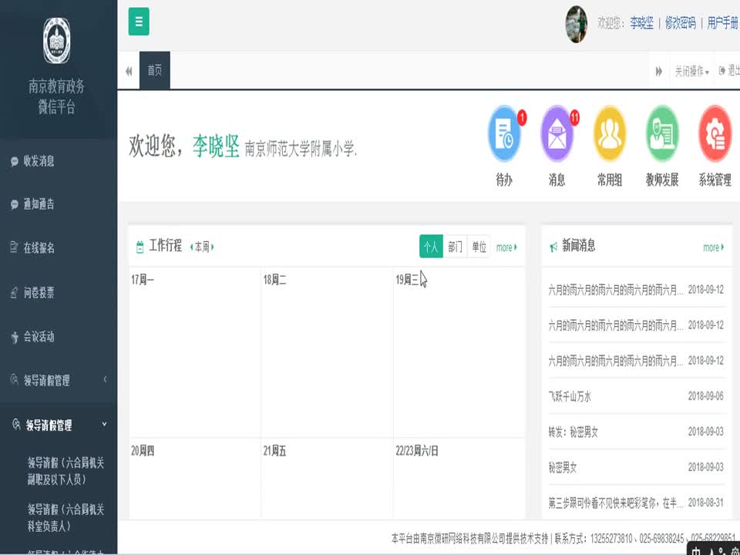740x555 pixels.
Task: Open more 新闻消息 news items
Action: pyautogui.click(x=713, y=247)
